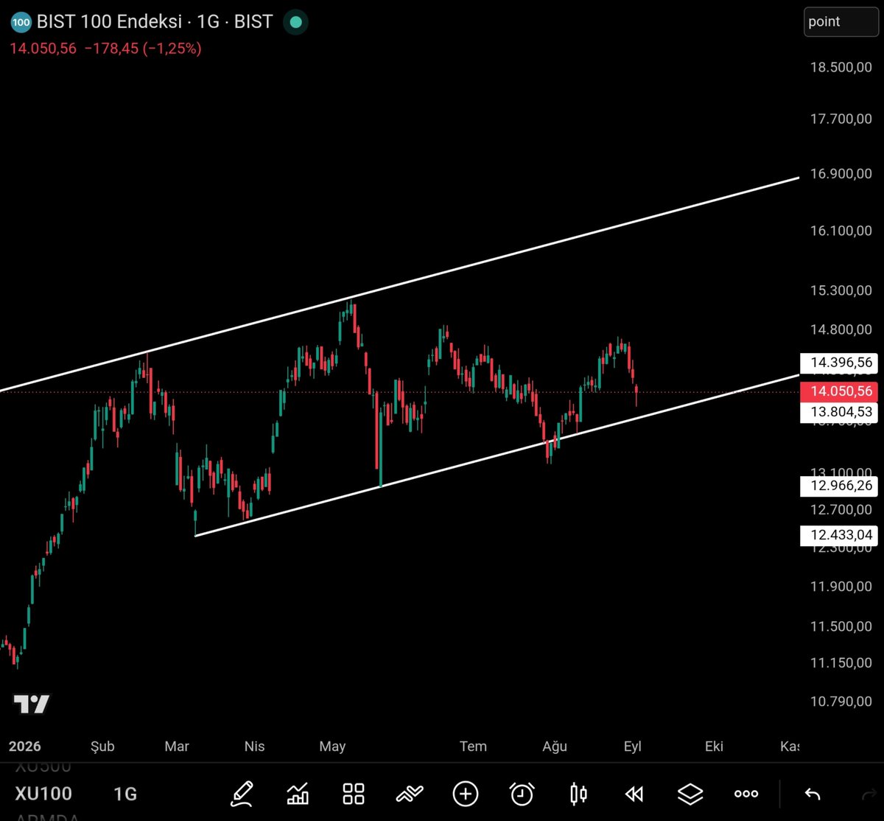Open the drawing tools pencil icon
This screenshot has width=884, height=821.
(242, 794)
